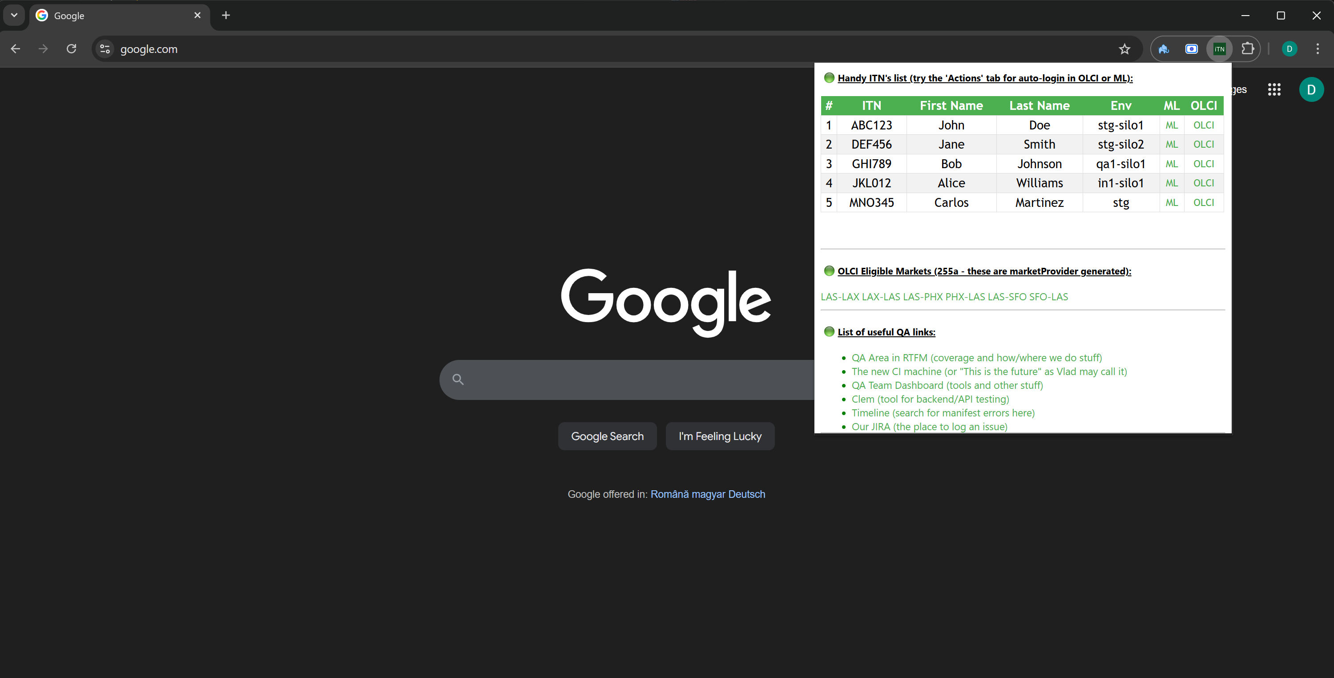Open OLCI link for ITN MNO345
The width and height of the screenshot is (1334, 678).
1204,203
